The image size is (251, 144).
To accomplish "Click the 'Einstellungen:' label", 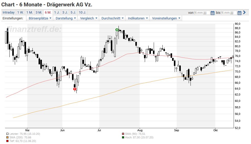I will point(13,18).
